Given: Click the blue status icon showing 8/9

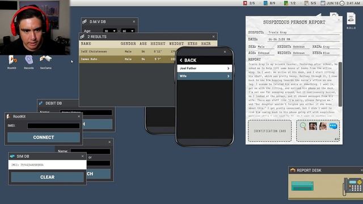Looking at the screenshot, I should [265, 3].
